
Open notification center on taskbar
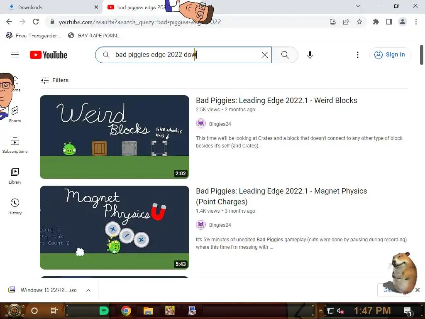(x=408, y=311)
